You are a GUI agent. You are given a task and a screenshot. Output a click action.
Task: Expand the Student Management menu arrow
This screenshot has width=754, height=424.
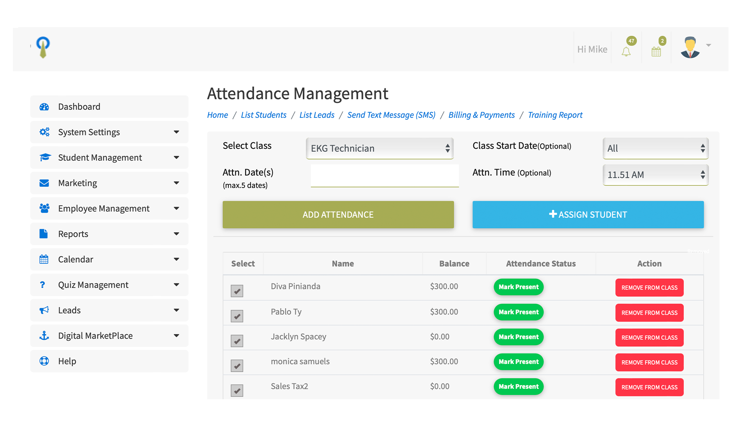tap(176, 157)
